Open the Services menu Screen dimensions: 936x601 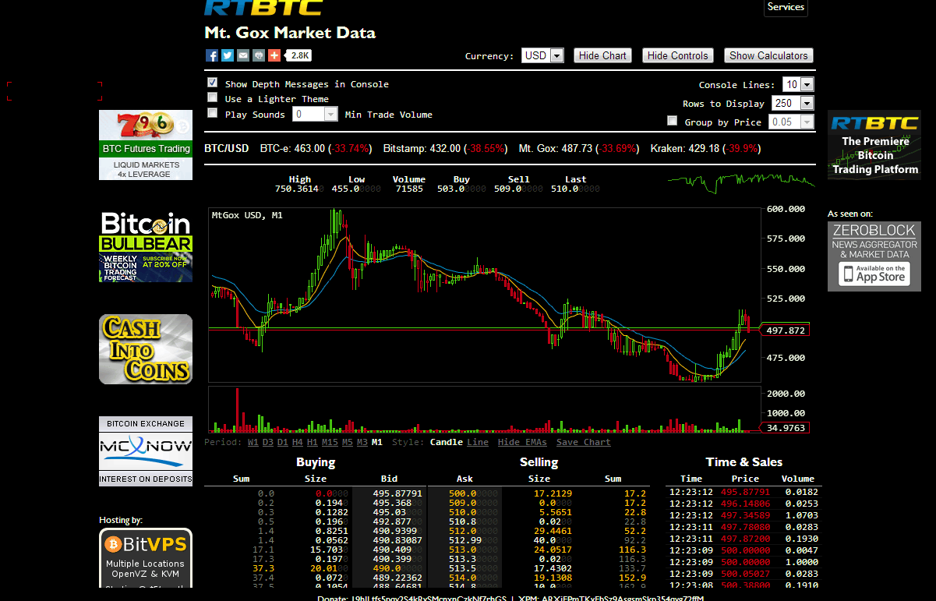tap(786, 7)
